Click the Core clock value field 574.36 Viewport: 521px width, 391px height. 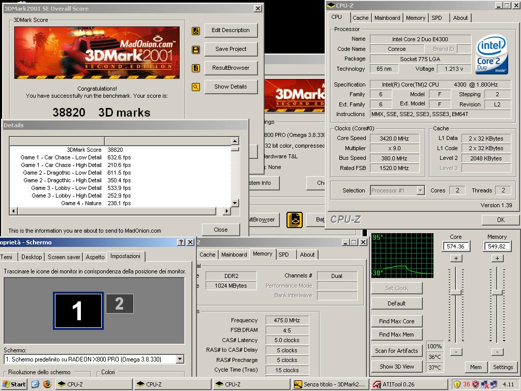455,246
